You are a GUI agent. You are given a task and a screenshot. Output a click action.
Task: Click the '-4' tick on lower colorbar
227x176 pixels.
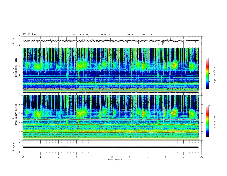pos(212,113)
